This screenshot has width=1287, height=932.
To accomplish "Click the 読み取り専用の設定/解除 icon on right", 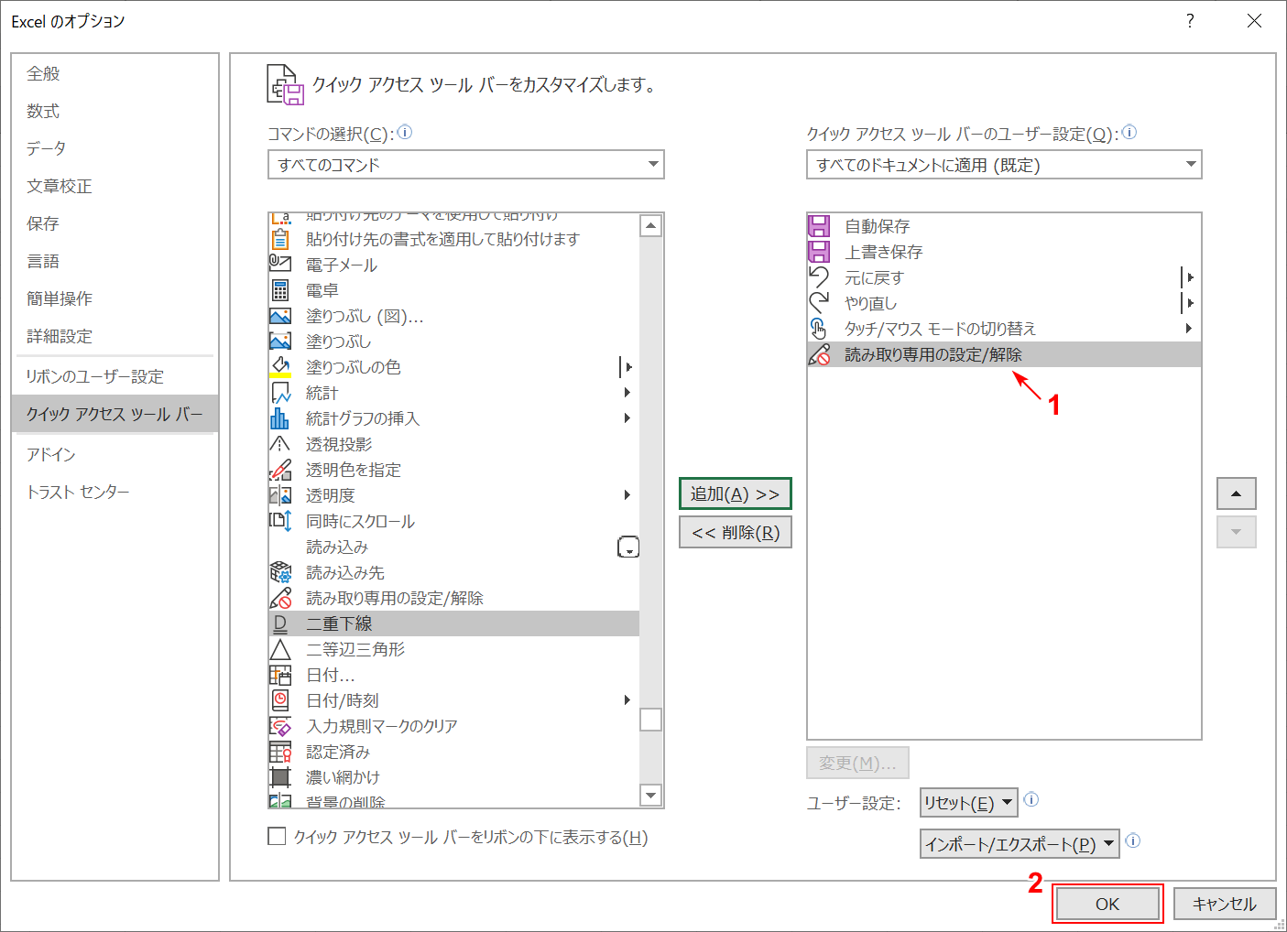I will coord(819,354).
